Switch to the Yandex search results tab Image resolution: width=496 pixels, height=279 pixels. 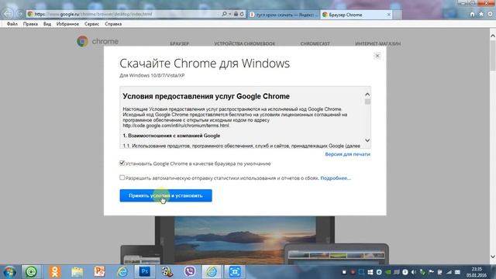point(284,15)
